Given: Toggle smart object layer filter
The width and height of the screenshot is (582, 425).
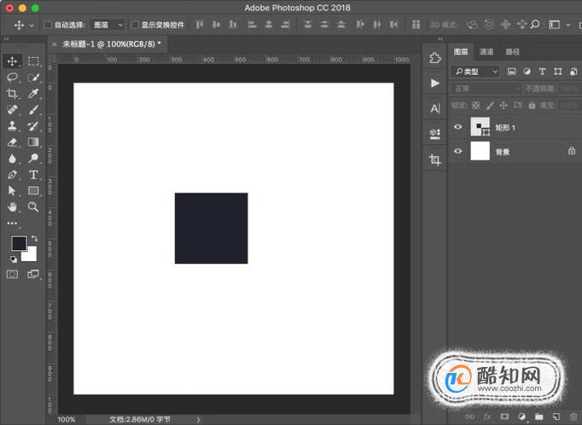Looking at the screenshot, I should click(573, 72).
